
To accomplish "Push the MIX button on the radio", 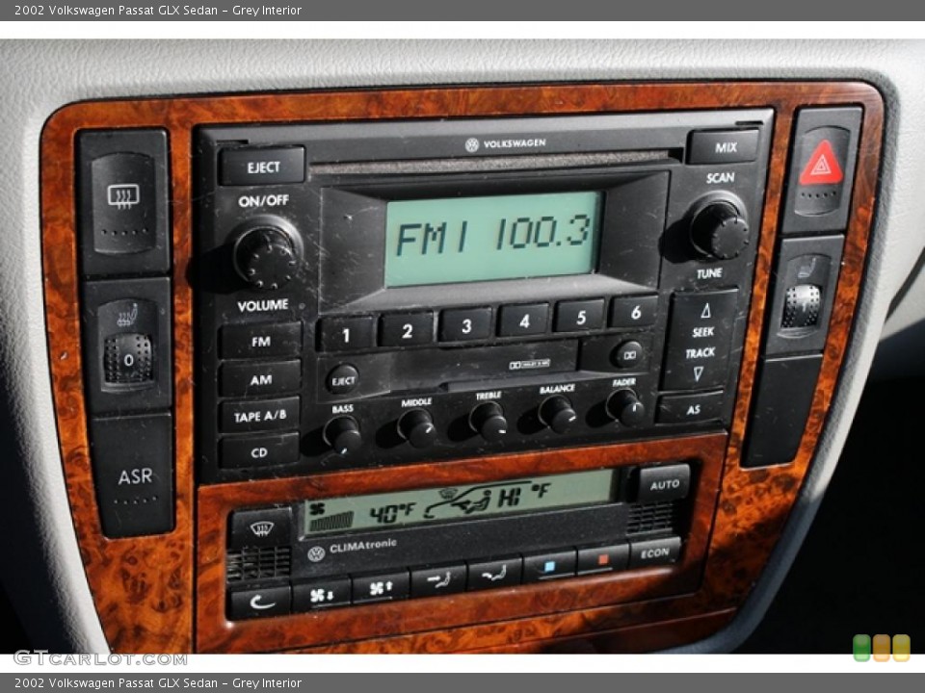I will coord(724,146).
